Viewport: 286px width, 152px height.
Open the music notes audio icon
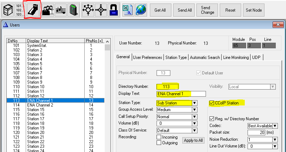click(x=61, y=10)
